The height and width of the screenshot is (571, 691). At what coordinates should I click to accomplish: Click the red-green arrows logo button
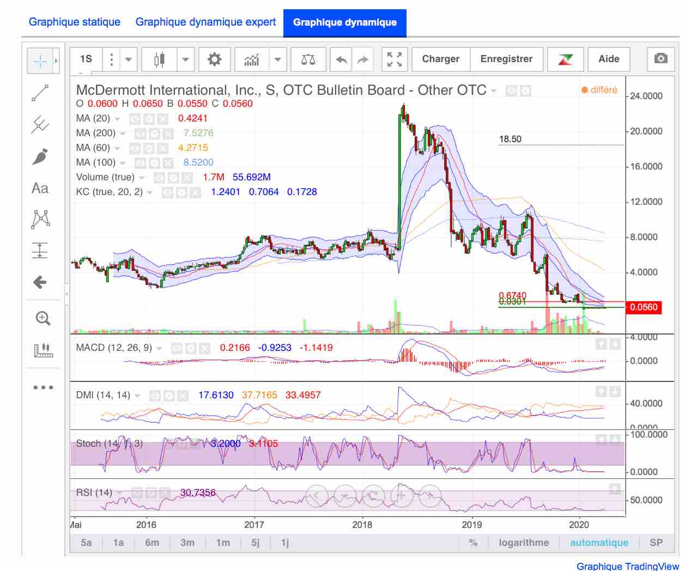tap(566, 59)
